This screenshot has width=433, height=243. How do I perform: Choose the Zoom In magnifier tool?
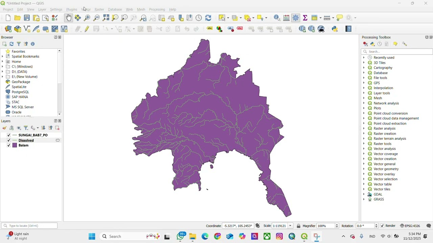87,18
